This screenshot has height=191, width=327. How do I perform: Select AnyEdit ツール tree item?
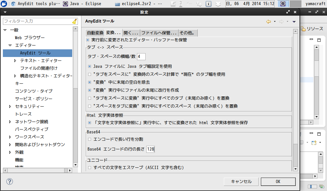(38, 53)
